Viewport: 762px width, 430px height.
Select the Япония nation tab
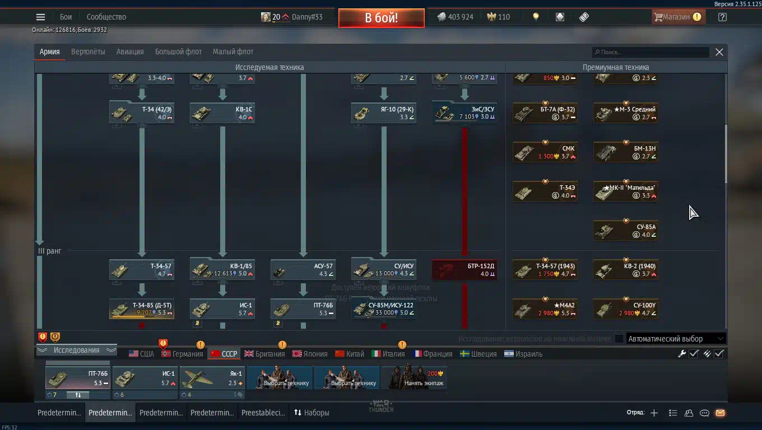(310, 354)
